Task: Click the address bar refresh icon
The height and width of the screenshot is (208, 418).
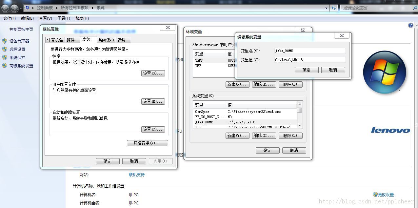Action: click(334, 8)
